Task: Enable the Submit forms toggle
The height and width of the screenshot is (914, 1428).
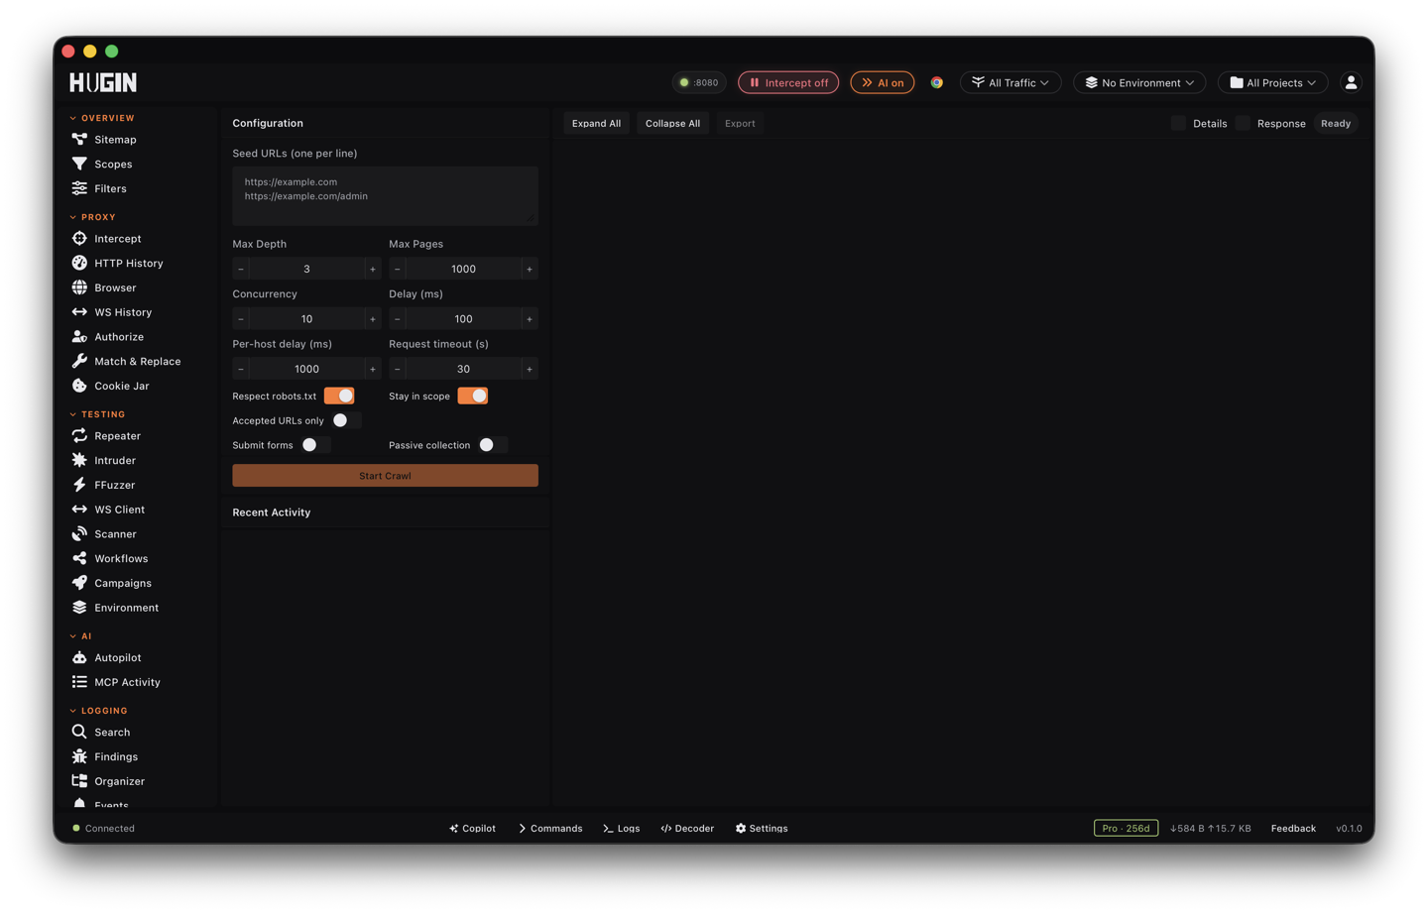Action: (315, 445)
